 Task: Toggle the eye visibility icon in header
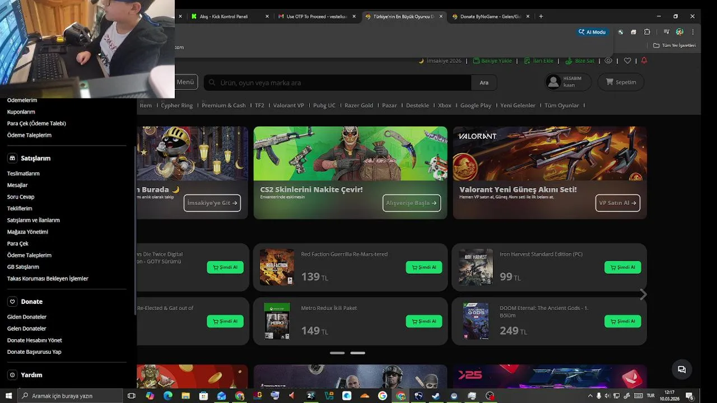tap(608, 60)
